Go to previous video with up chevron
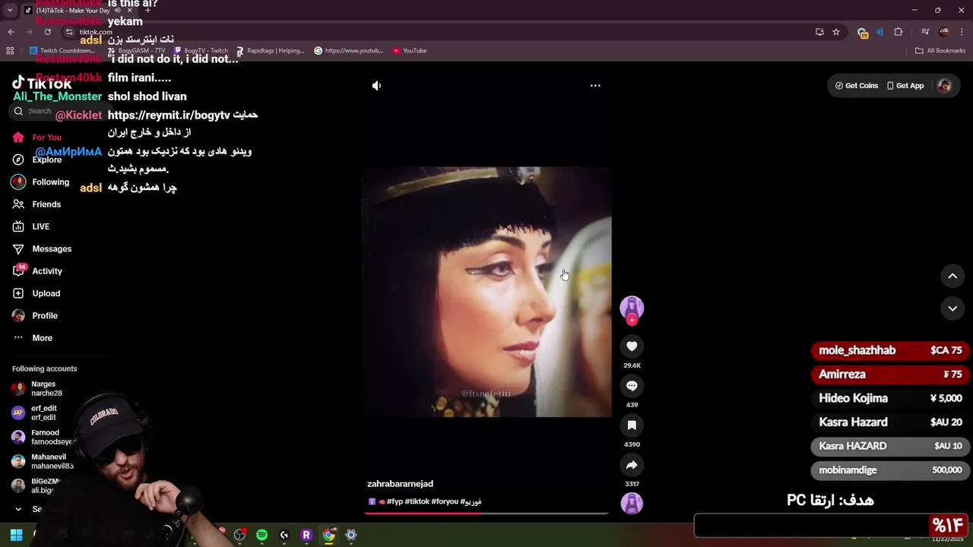973x547 pixels. [x=952, y=277]
